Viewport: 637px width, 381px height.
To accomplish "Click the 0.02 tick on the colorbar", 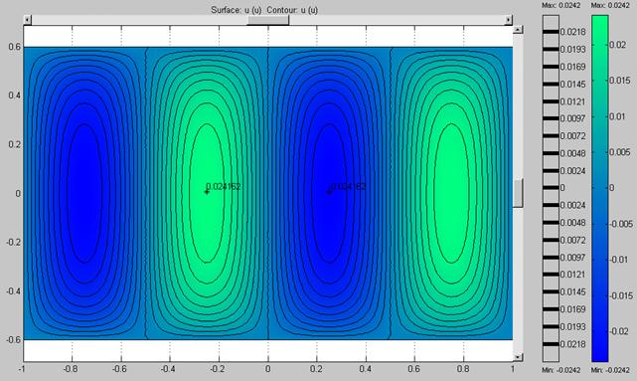I will pyautogui.click(x=617, y=45).
